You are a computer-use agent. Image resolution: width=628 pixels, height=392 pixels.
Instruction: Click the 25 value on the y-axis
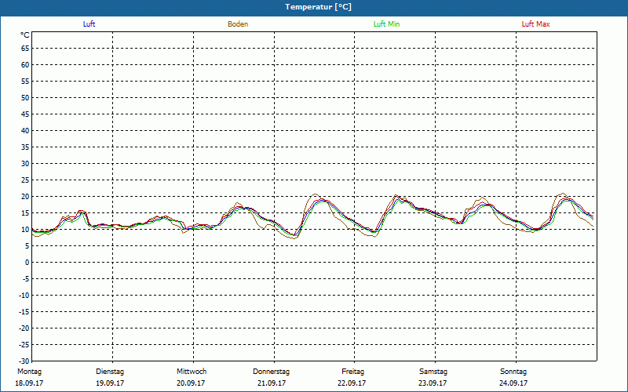click(25, 180)
